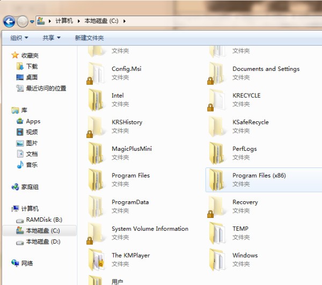Click the 新建文件夹 new folder button
Image resolution: width=322 pixels, height=285 pixels.
89,38
